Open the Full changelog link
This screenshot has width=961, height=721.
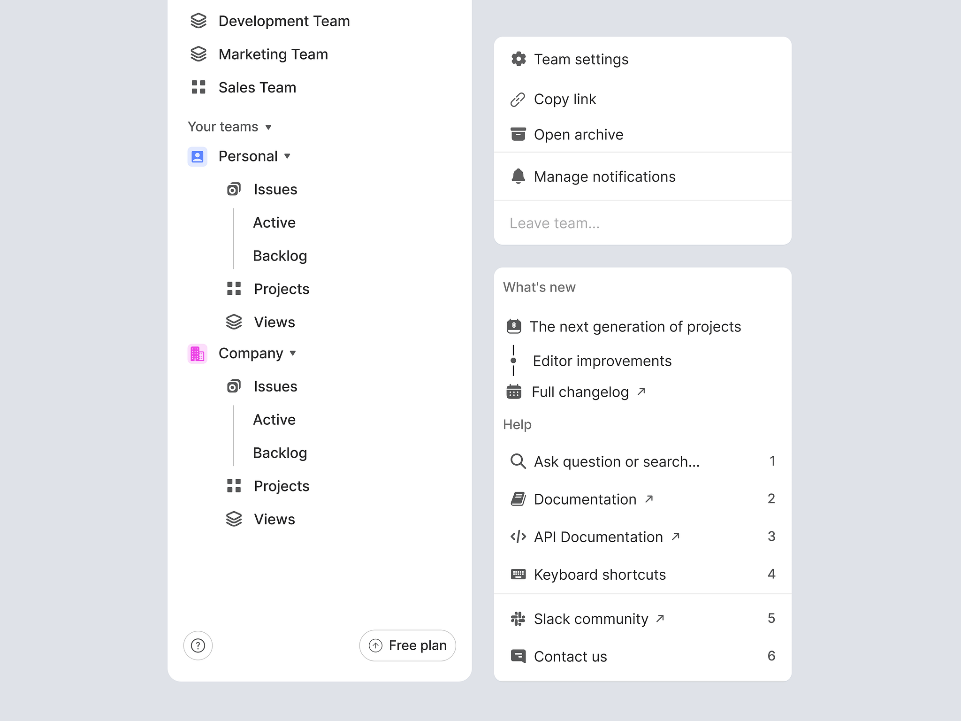click(580, 392)
